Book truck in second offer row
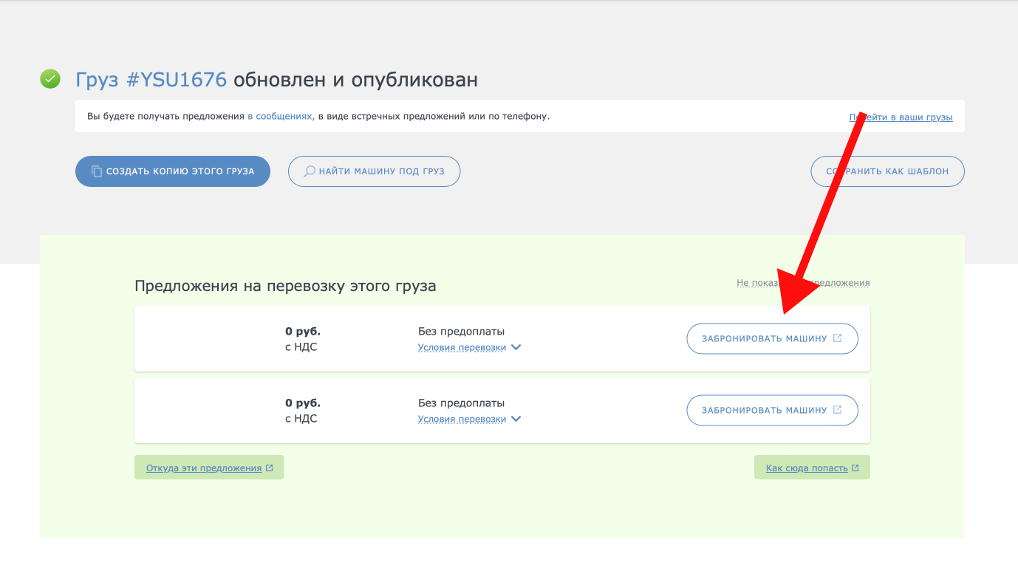1018x571 pixels. (772, 410)
